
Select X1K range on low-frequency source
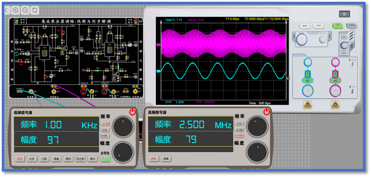click(105, 130)
